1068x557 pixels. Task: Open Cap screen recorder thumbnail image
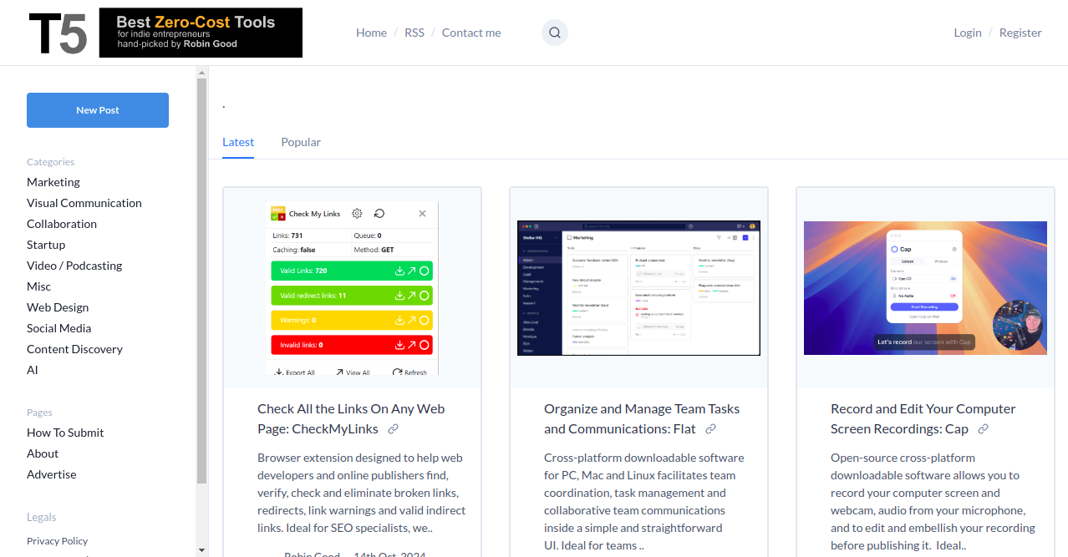[x=925, y=288]
